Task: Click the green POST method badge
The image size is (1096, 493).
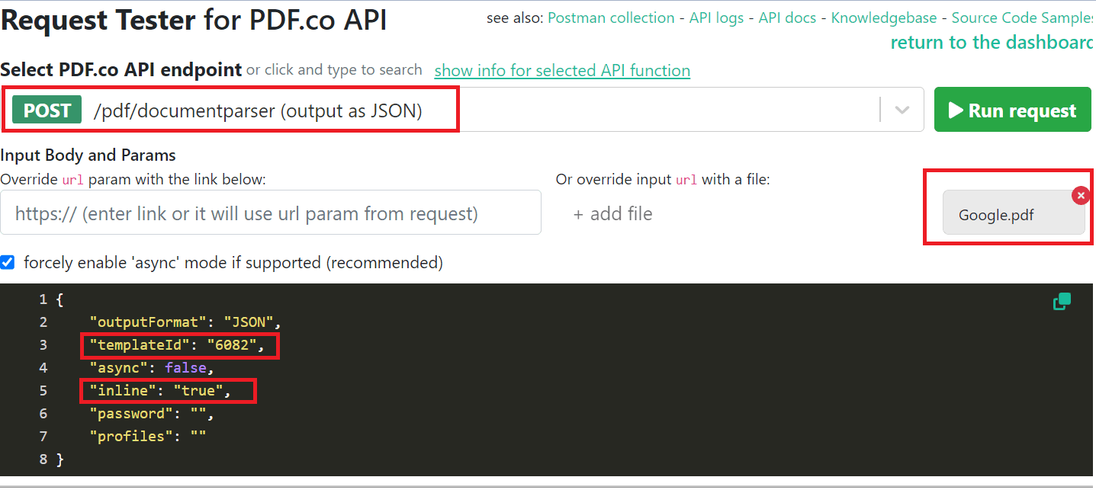Action: pos(47,110)
